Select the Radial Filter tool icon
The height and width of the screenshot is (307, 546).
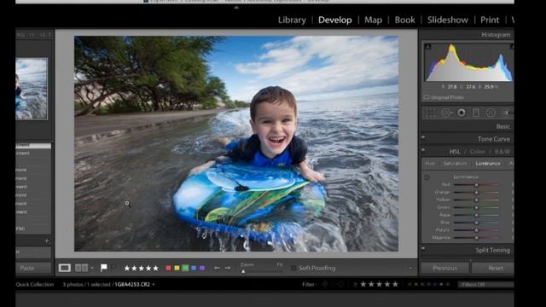click(x=491, y=113)
